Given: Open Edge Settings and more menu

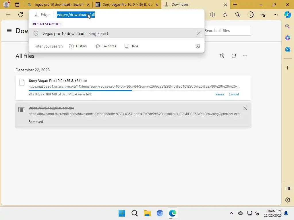Looking at the screenshot, I should point(276,15).
